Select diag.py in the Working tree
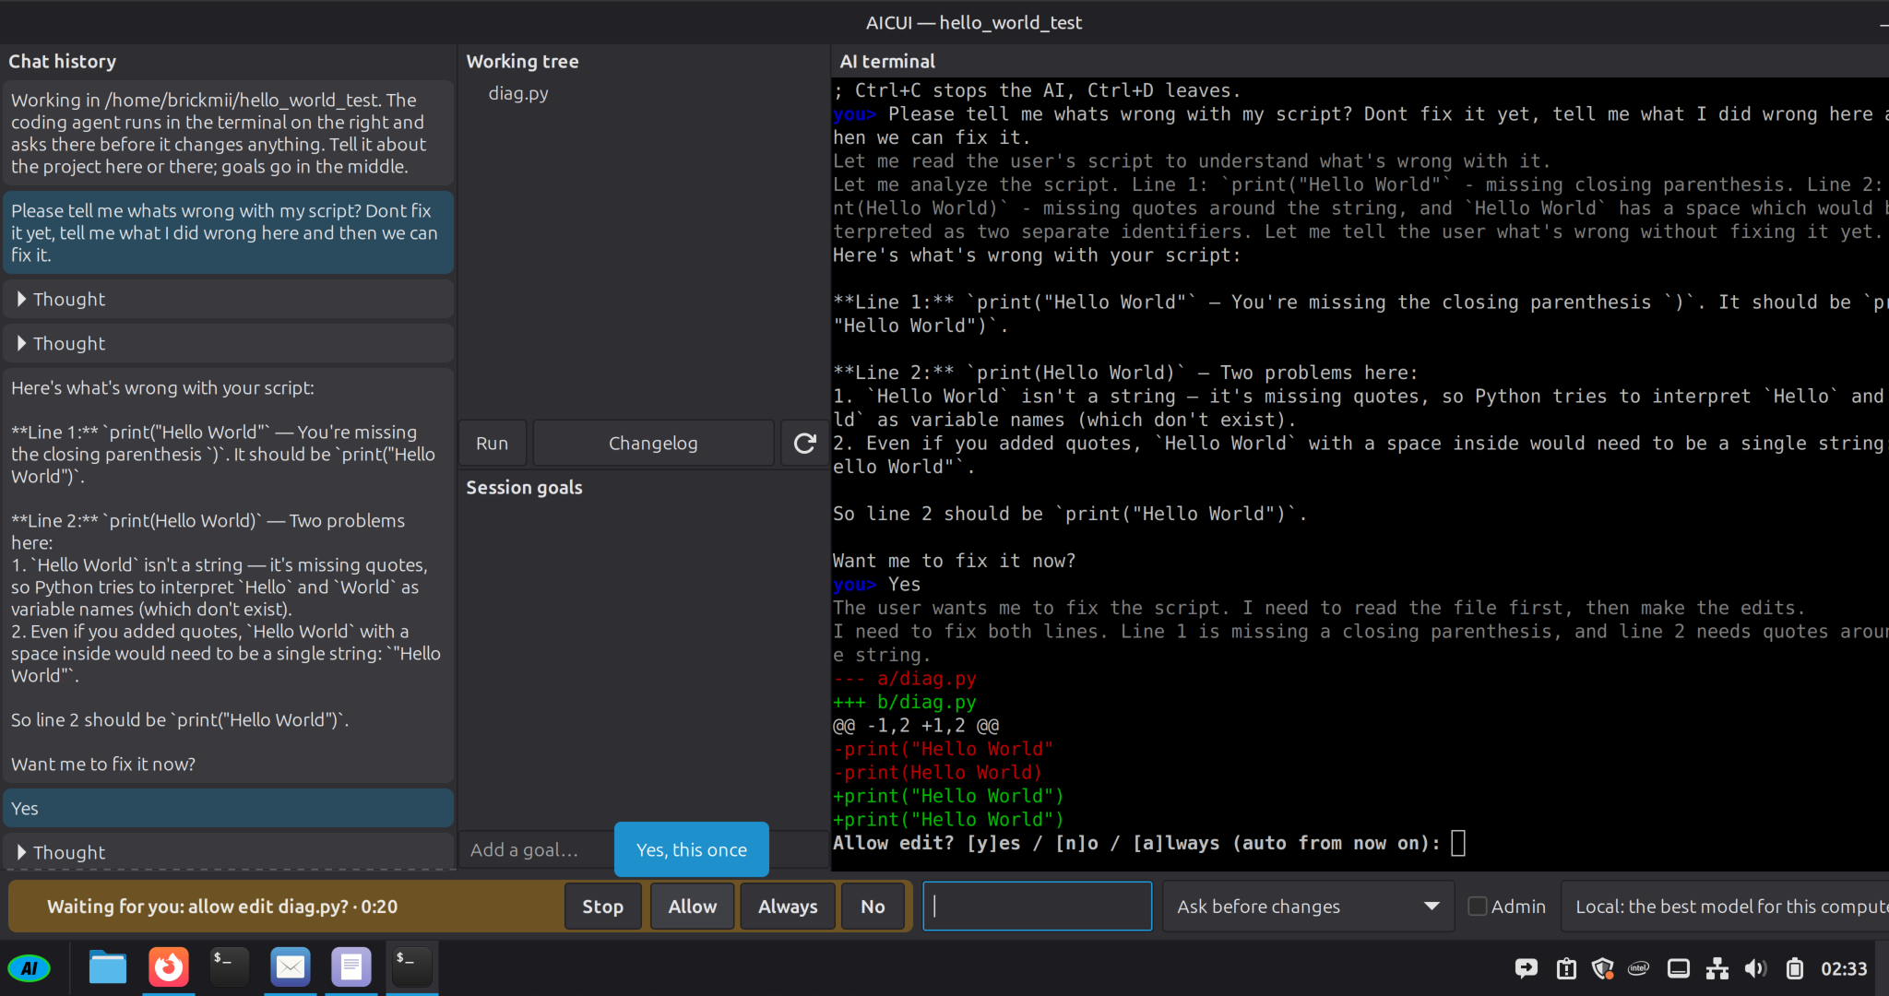 (x=518, y=93)
